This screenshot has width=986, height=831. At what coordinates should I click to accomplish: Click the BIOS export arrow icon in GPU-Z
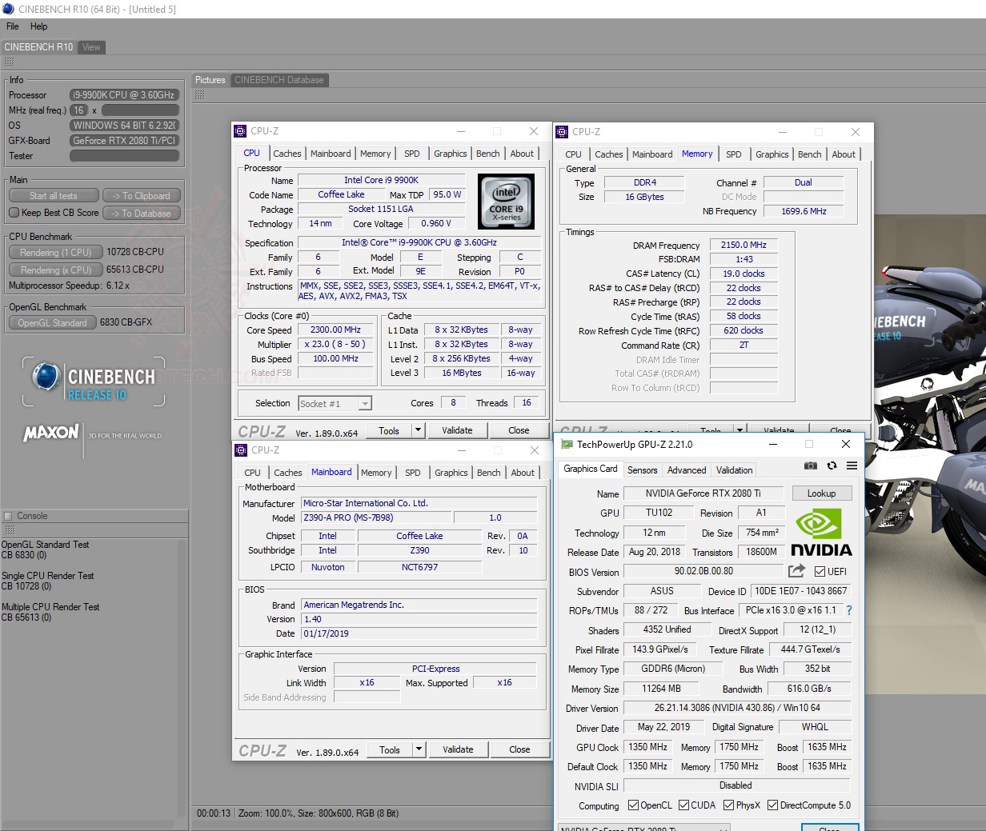click(x=796, y=570)
